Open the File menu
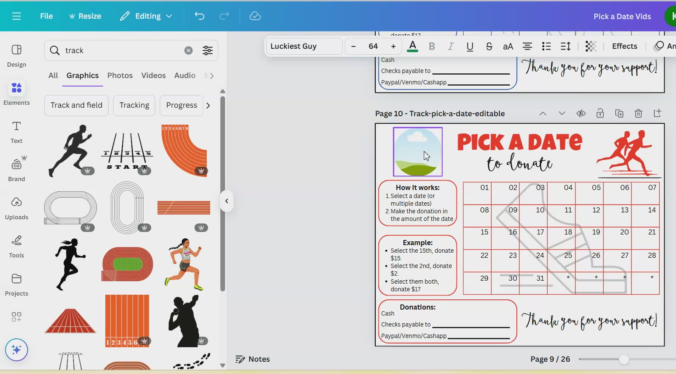 tap(46, 16)
